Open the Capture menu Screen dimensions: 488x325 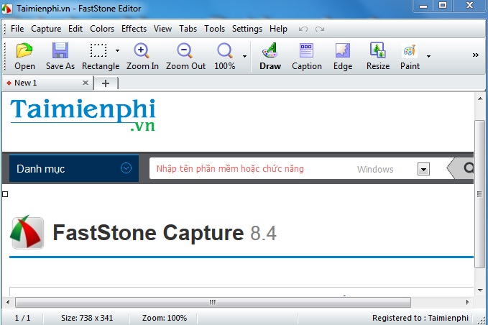[x=46, y=29]
